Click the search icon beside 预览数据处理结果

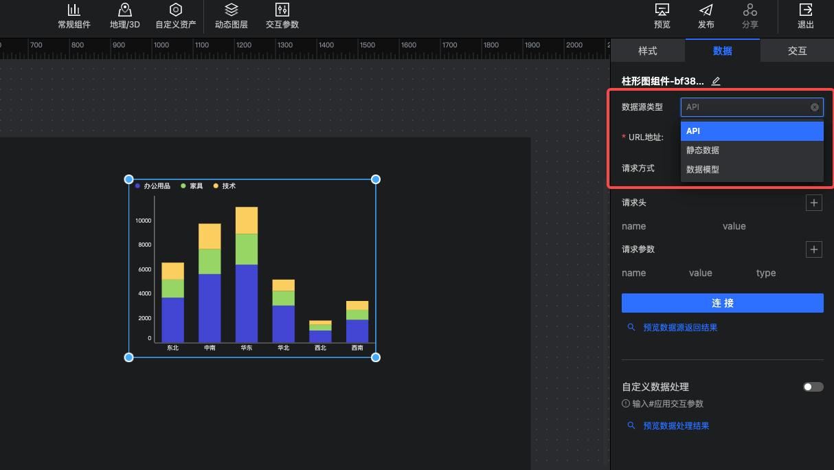[x=631, y=426]
